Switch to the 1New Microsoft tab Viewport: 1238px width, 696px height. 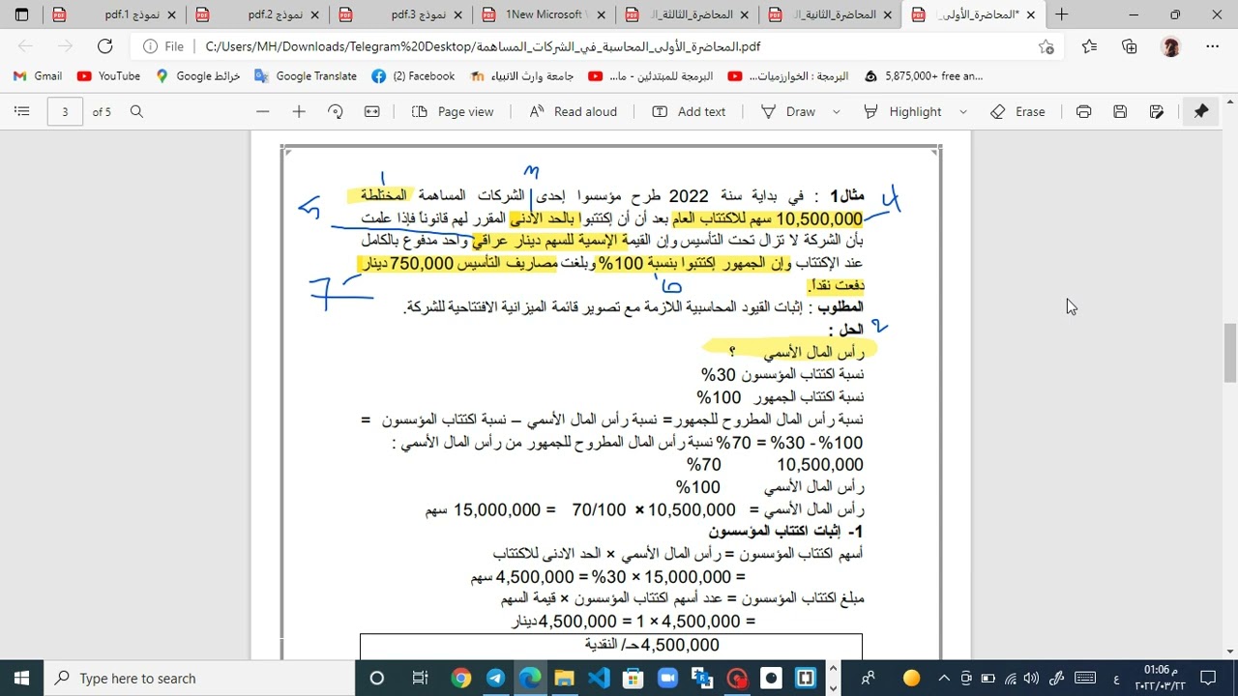click(542, 14)
